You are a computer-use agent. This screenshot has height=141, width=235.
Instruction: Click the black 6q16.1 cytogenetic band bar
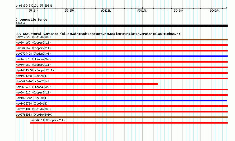click(121, 26)
